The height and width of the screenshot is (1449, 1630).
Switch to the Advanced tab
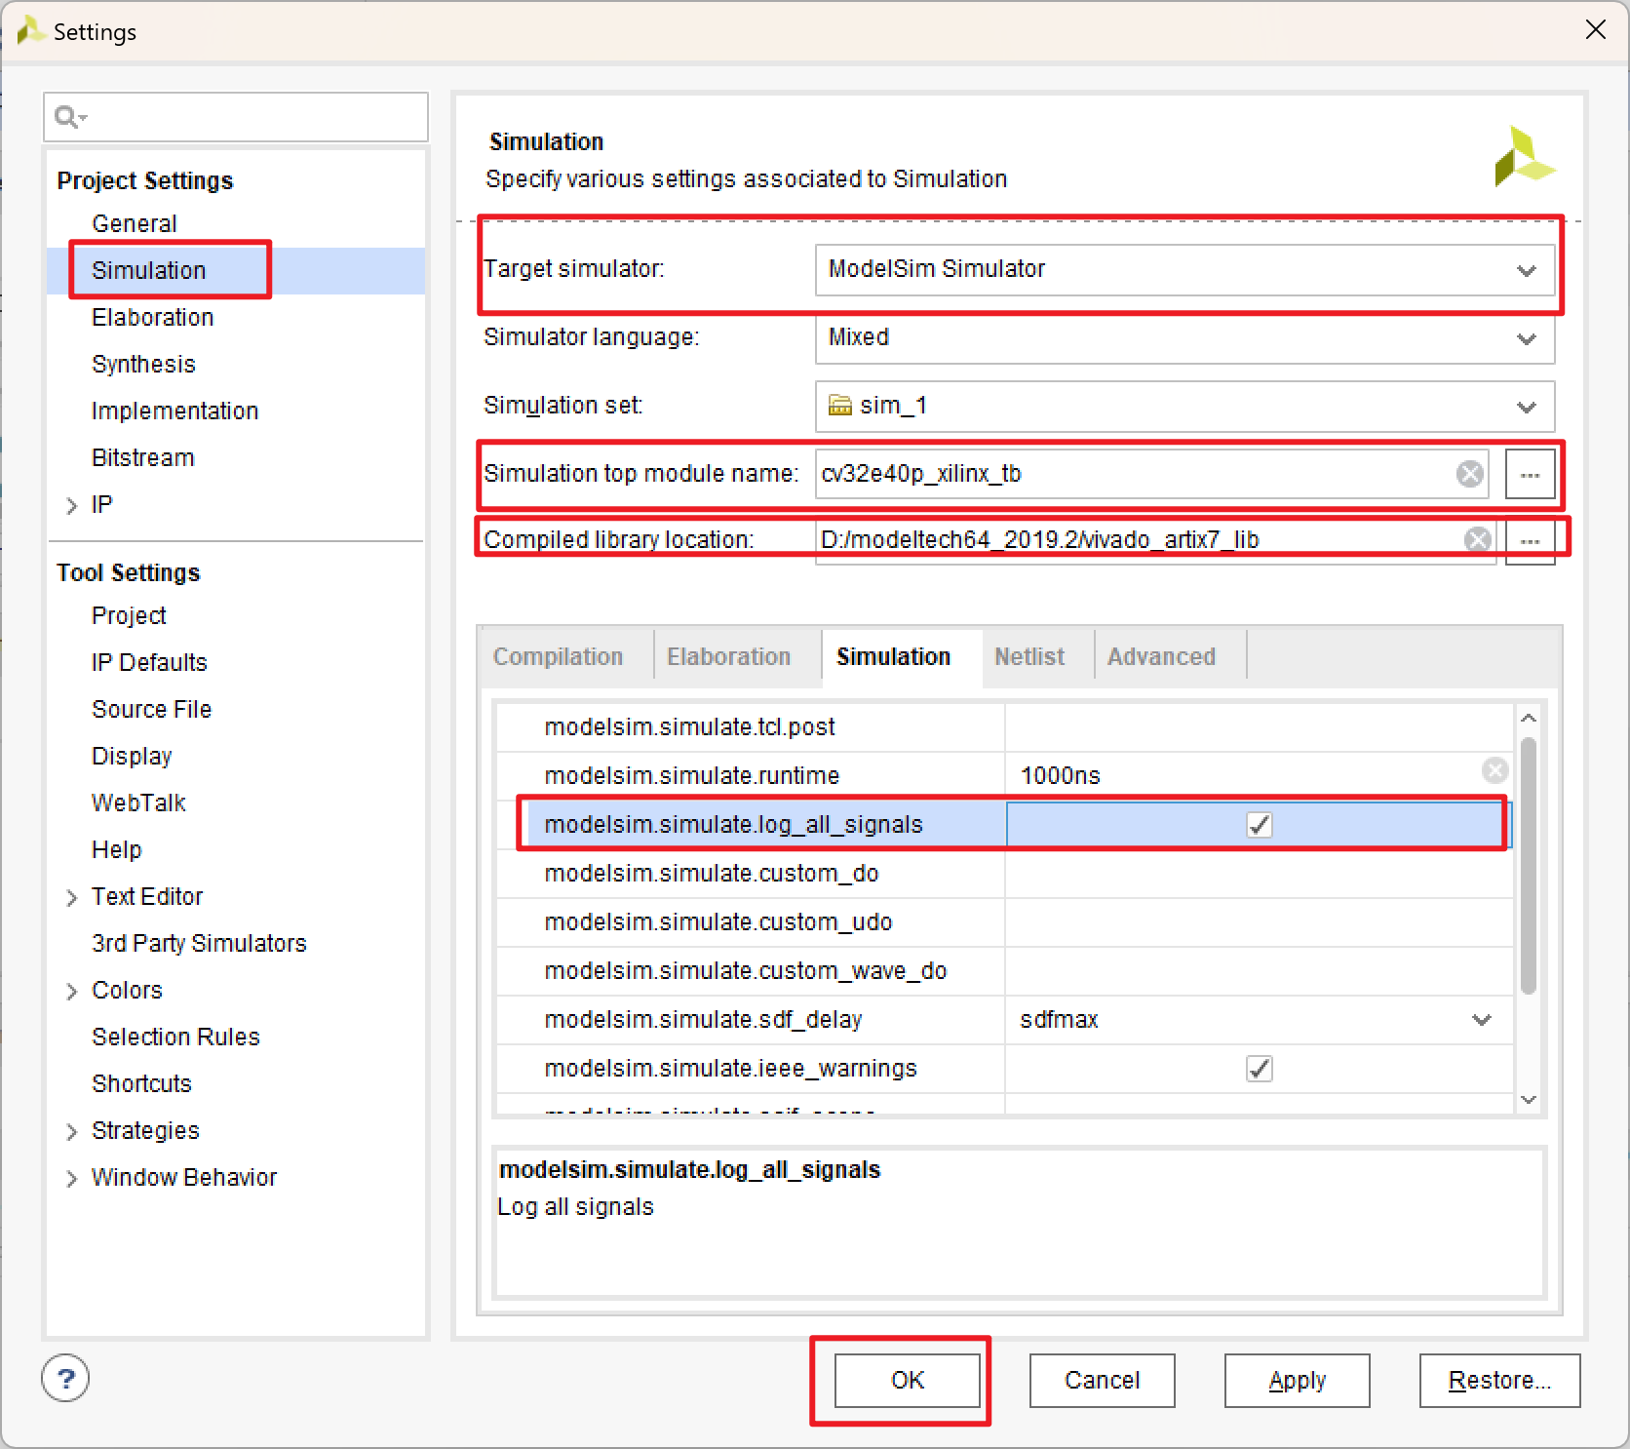coord(1162,655)
